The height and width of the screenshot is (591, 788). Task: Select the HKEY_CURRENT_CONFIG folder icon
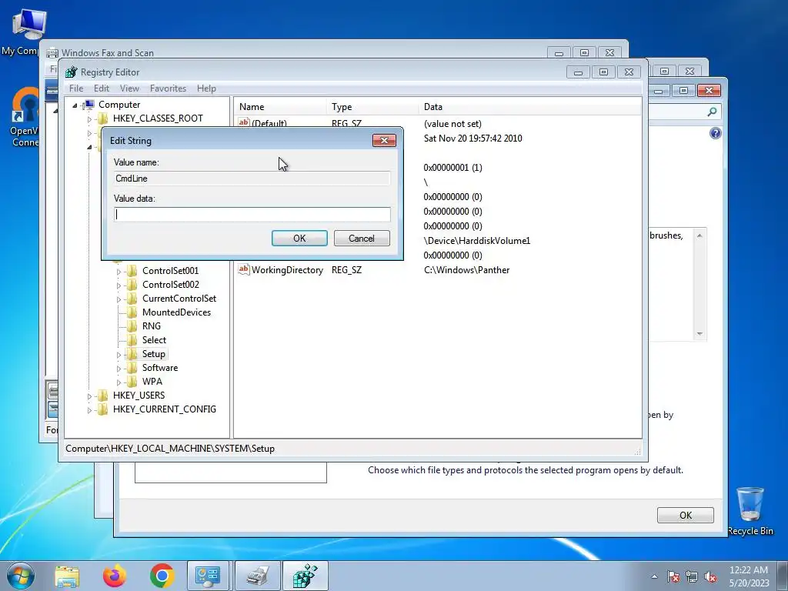pyautogui.click(x=102, y=409)
